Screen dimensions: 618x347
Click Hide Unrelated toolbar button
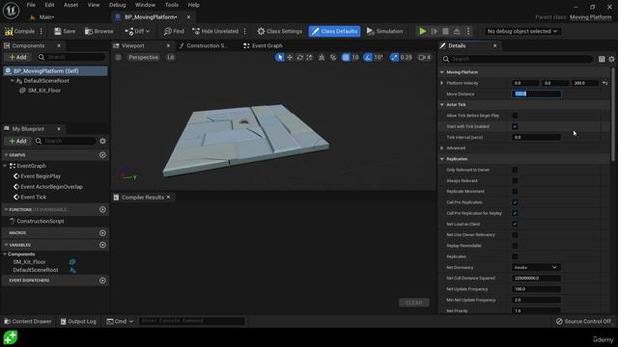point(215,31)
